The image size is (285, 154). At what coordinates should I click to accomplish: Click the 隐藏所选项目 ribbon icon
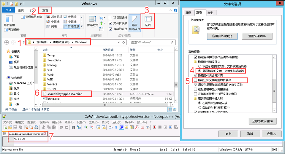pyautogui.click(x=135, y=23)
